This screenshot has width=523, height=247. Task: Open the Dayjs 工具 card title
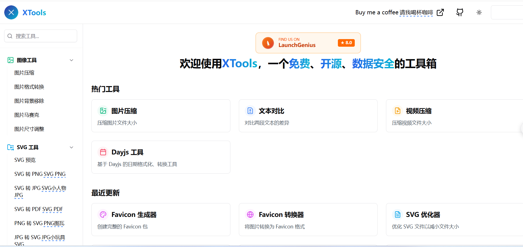tap(127, 152)
